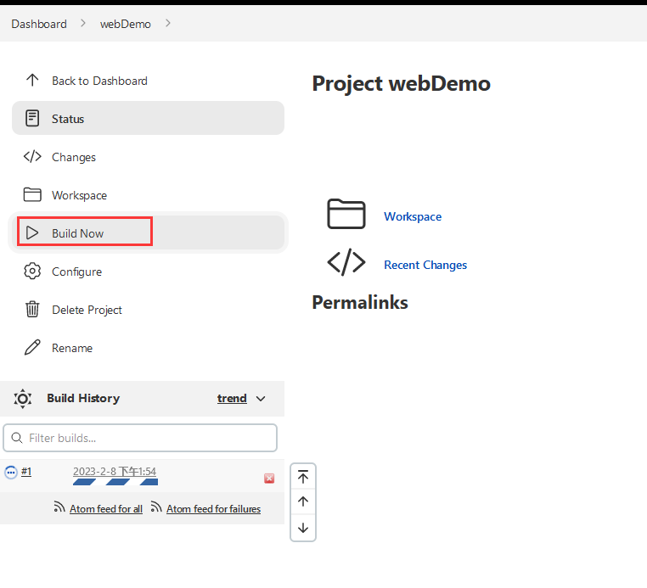Click the RSS icon for Atom feed for failures
647x588 pixels.
(x=156, y=507)
